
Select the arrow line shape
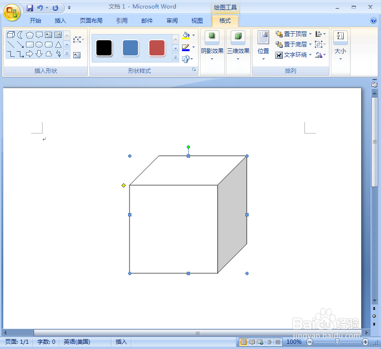(20, 45)
